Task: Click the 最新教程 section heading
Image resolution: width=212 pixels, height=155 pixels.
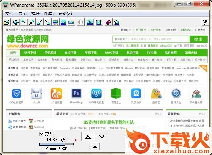Action: pyautogui.click(x=174, y=114)
